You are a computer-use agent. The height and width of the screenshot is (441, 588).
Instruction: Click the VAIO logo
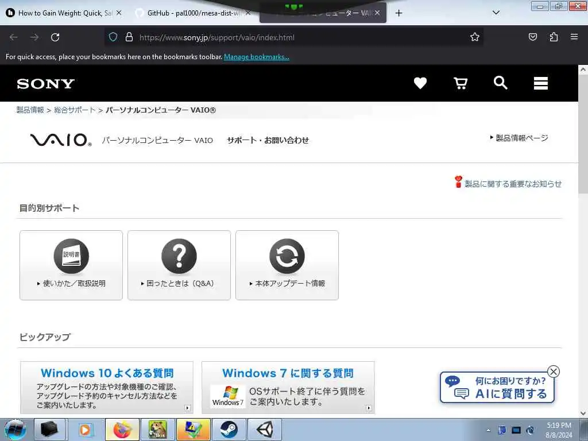[61, 140]
